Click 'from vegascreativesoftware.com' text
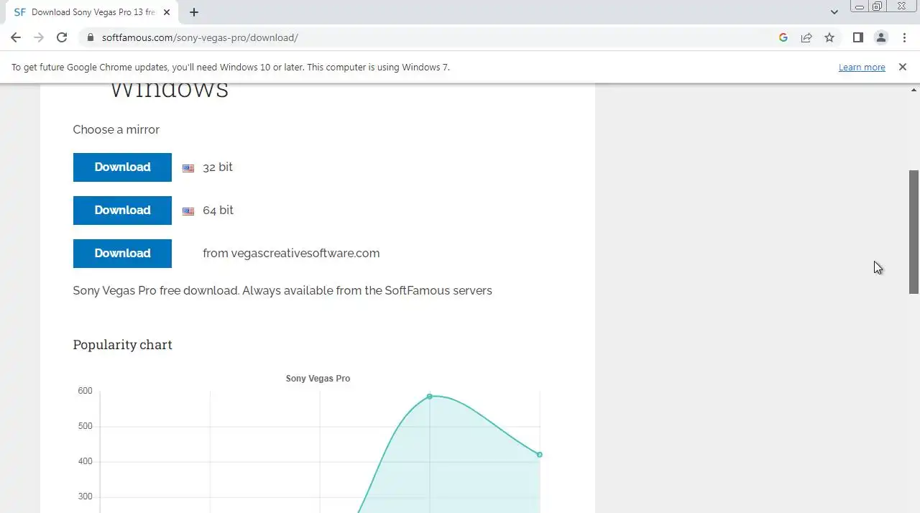The height and width of the screenshot is (513, 920). pos(291,254)
